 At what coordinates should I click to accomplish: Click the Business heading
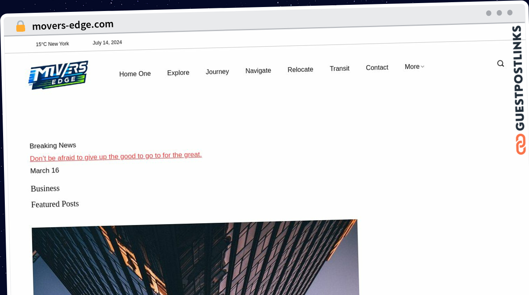click(45, 188)
